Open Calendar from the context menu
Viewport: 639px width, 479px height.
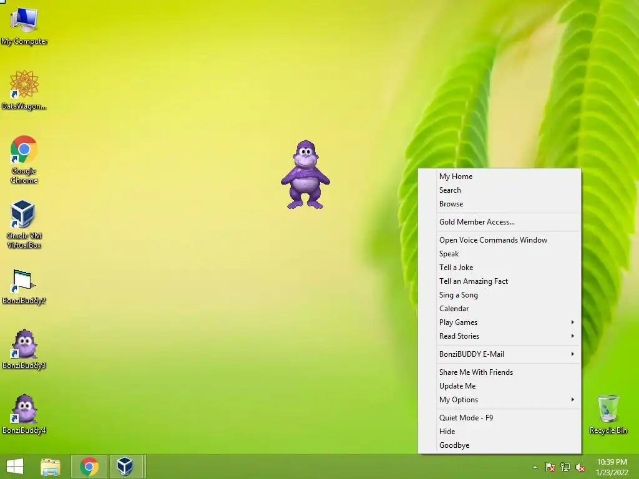[500, 309]
